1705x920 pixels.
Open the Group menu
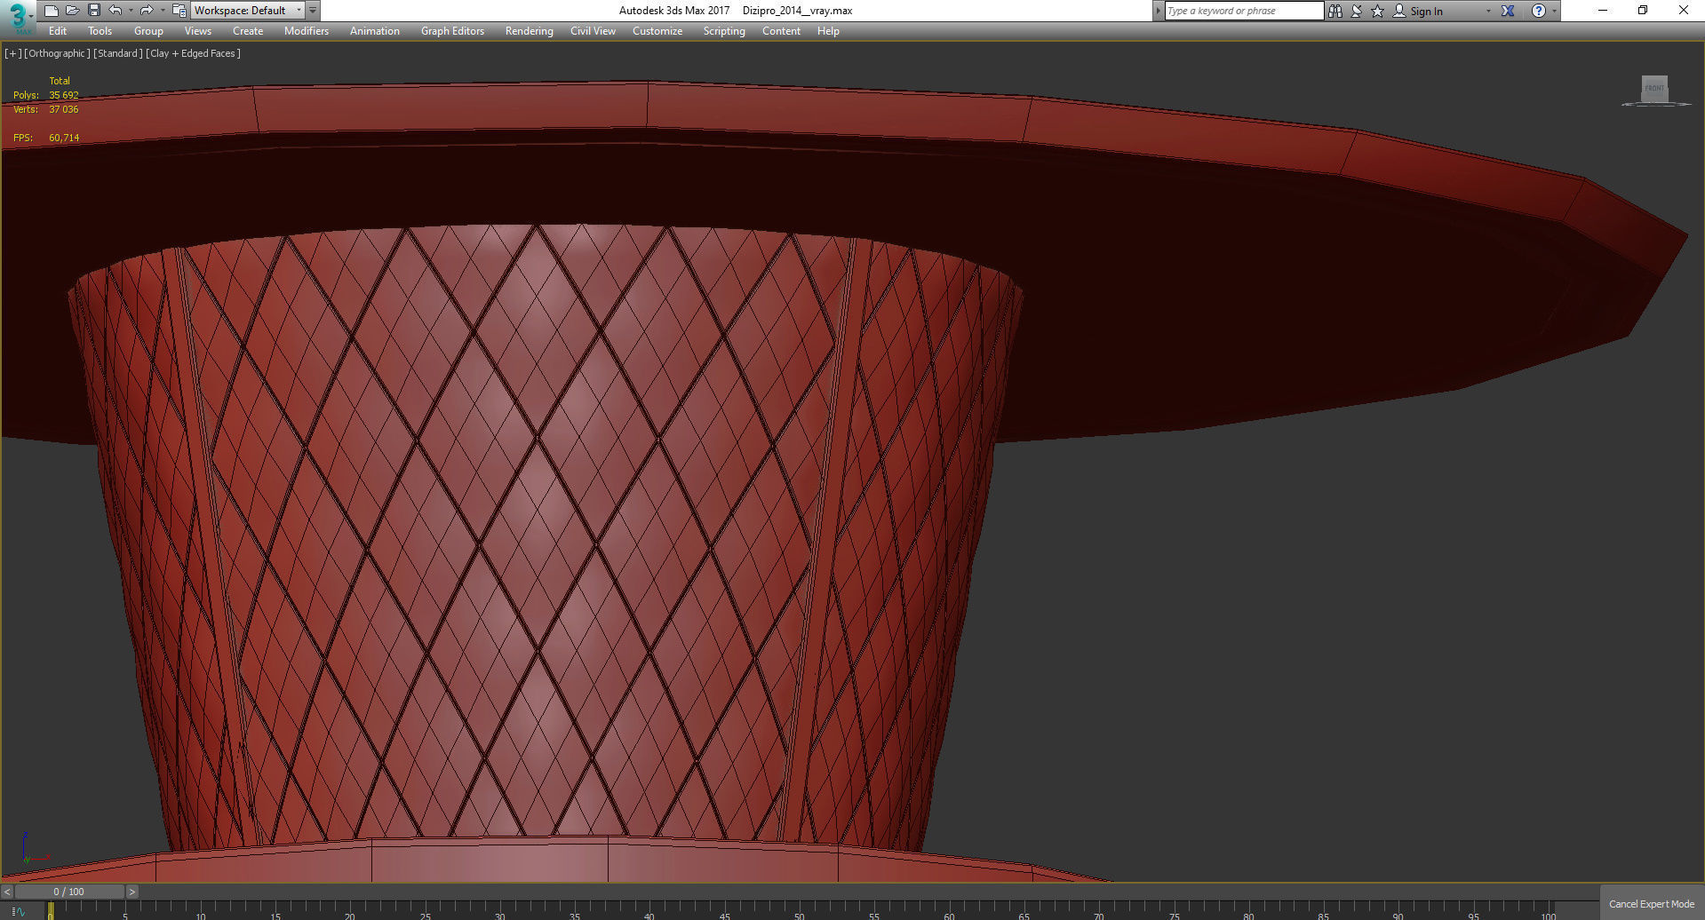[x=148, y=31]
